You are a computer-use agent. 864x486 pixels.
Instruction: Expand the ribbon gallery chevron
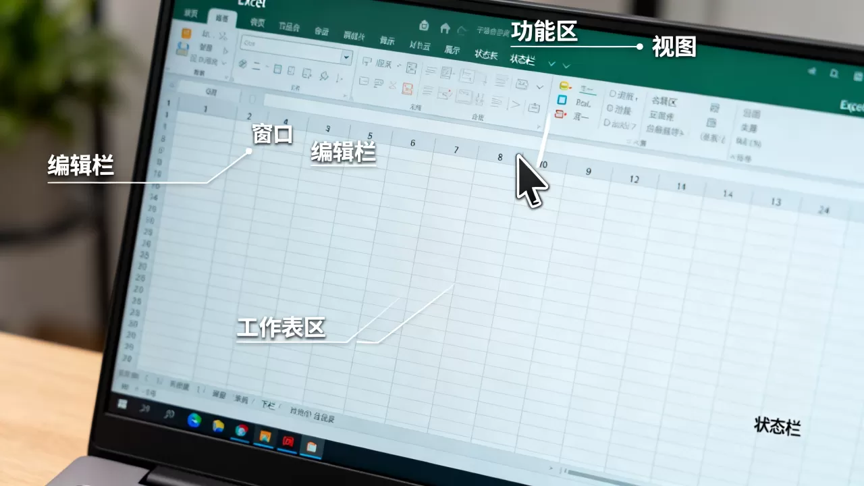[539, 87]
